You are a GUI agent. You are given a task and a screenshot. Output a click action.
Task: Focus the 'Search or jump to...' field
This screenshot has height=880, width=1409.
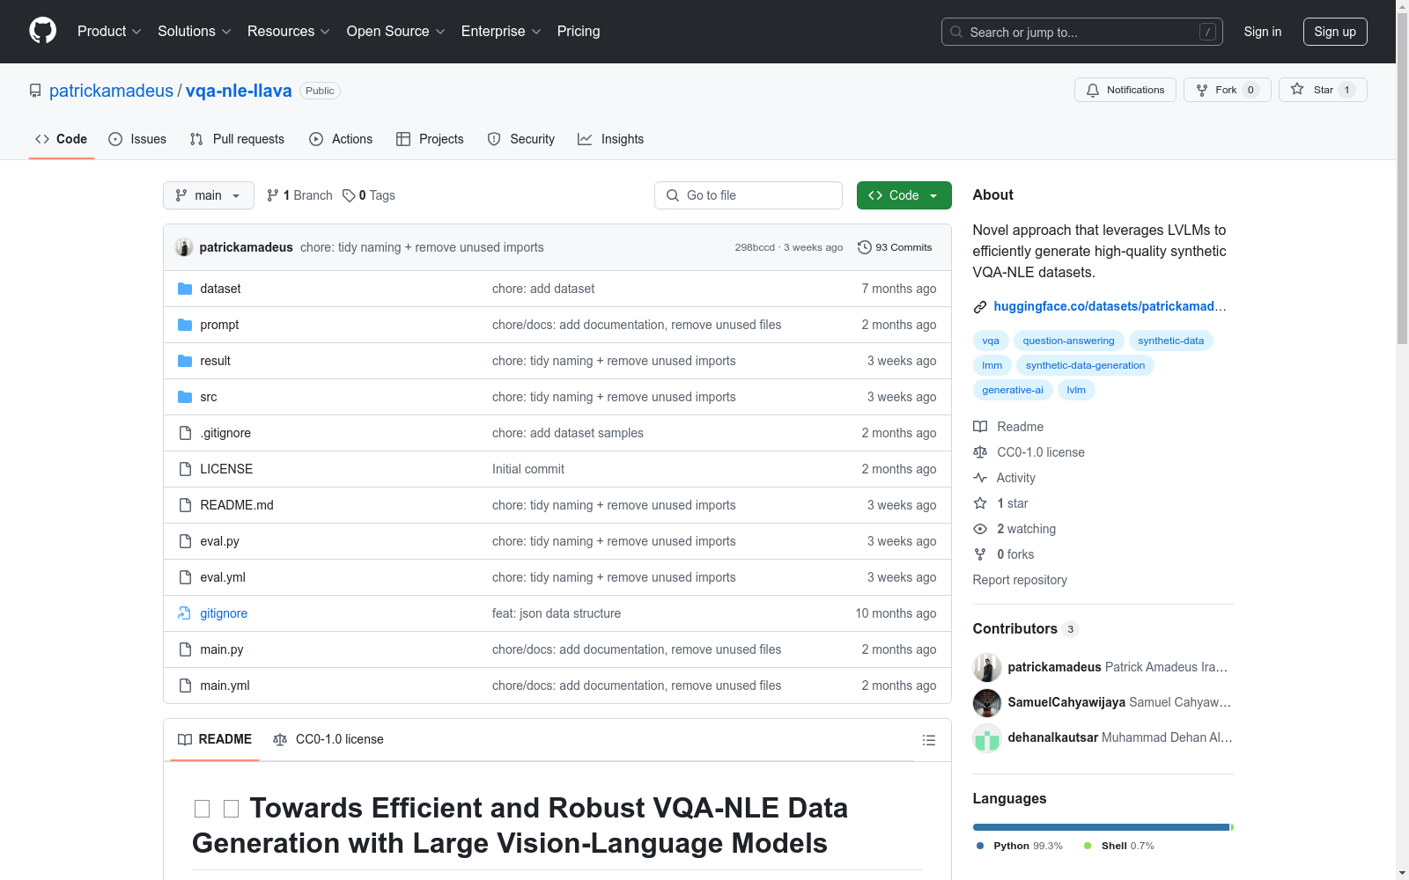[1082, 32]
